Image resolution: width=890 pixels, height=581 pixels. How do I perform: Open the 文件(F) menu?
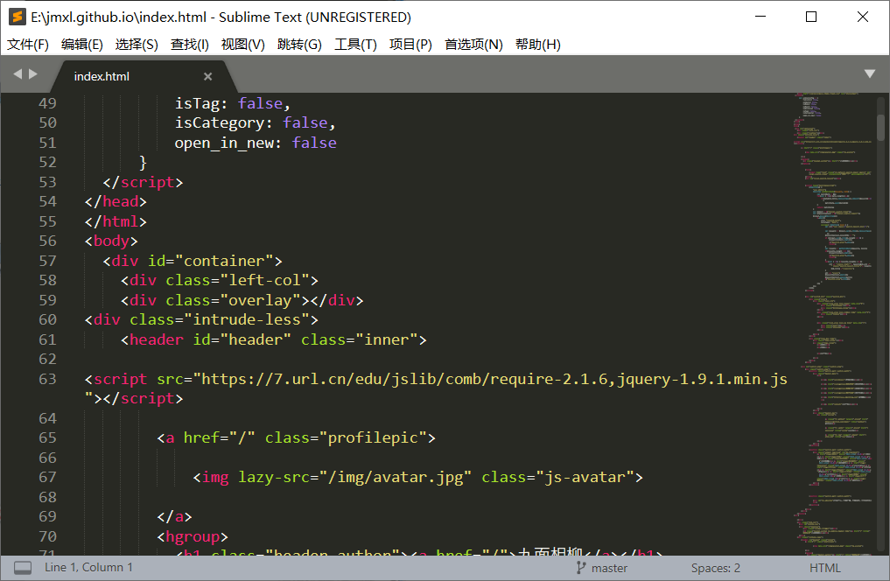tap(28, 45)
